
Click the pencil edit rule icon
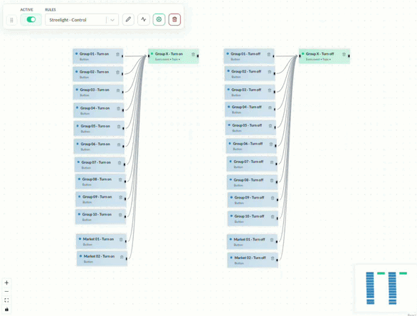pyautogui.click(x=128, y=19)
